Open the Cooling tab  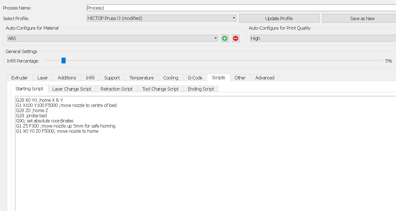coord(171,78)
